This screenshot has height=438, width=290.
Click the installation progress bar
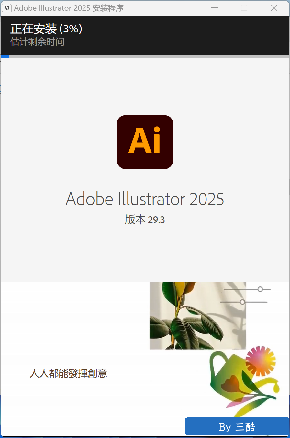[x=145, y=56]
